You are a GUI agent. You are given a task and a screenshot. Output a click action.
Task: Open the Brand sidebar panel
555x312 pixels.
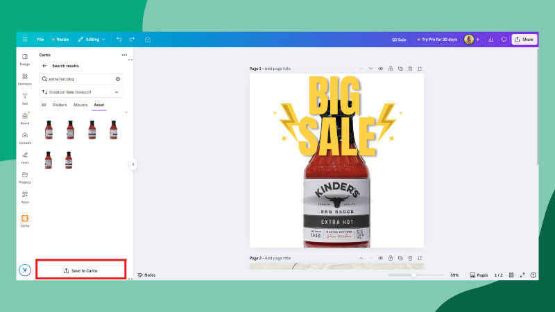25,119
